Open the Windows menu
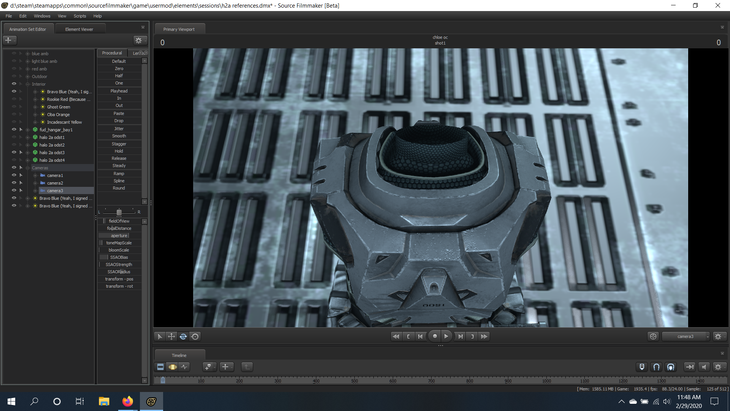Image resolution: width=730 pixels, height=411 pixels. (42, 16)
